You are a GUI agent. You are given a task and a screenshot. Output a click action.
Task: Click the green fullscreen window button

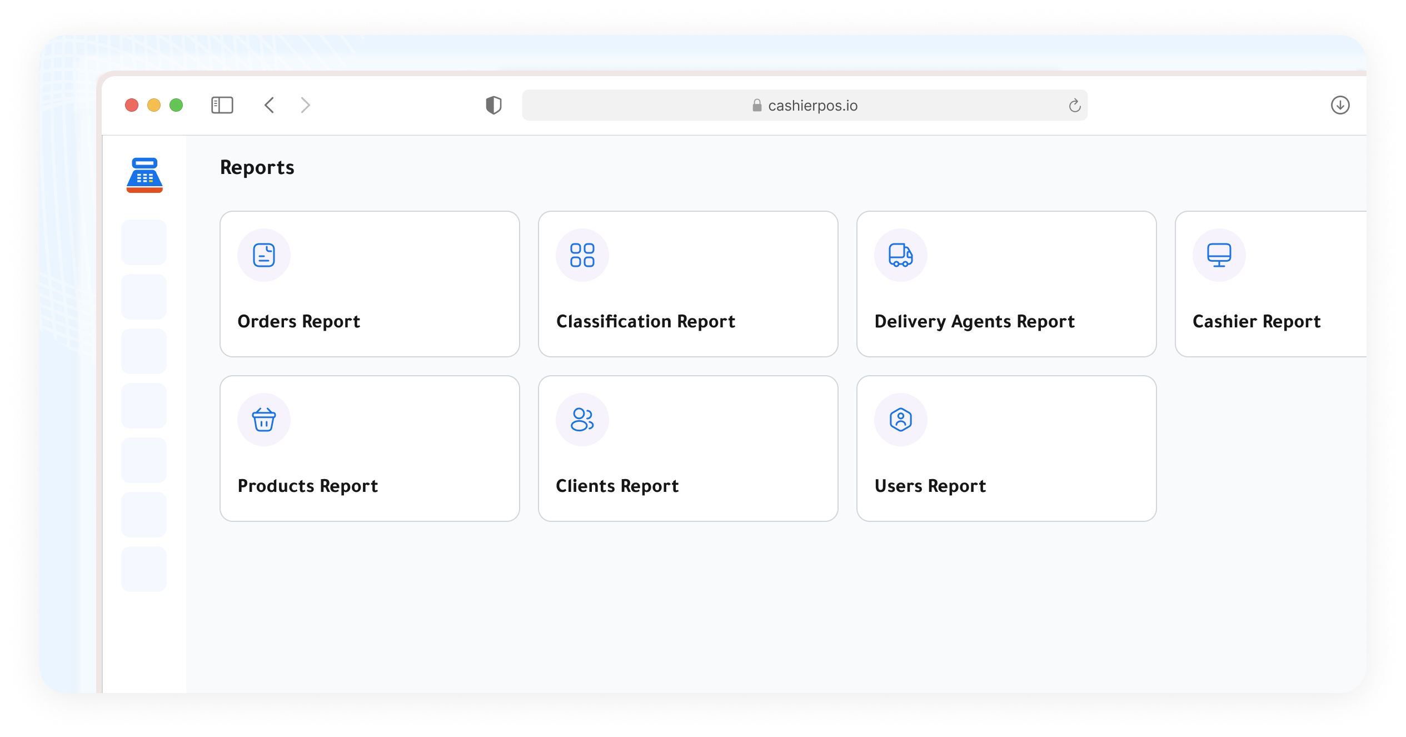[x=176, y=105]
